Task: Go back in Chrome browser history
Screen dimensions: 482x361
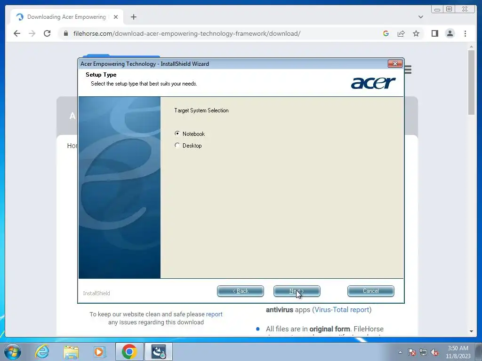Action: 17,33
